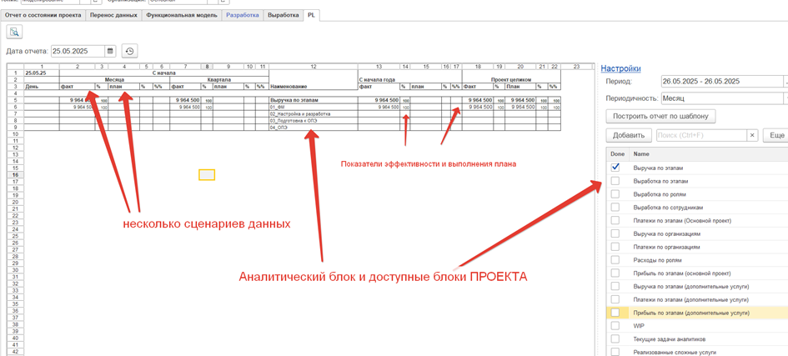Clear the search field with the x icon

pos(752,136)
